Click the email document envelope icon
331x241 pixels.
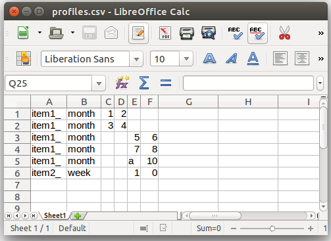[x=111, y=33]
